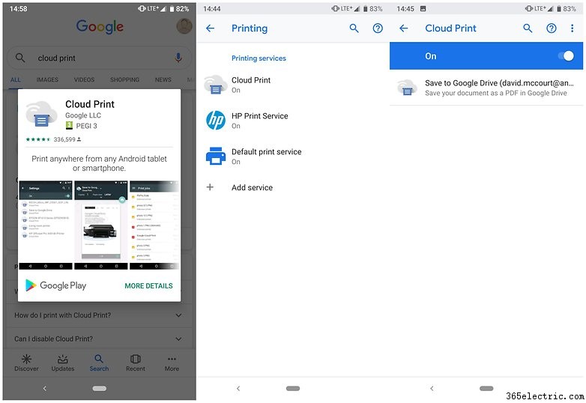586x403 pixels.
Task: Switch to the VIDEOS tab
Action: tap(84, 79)
